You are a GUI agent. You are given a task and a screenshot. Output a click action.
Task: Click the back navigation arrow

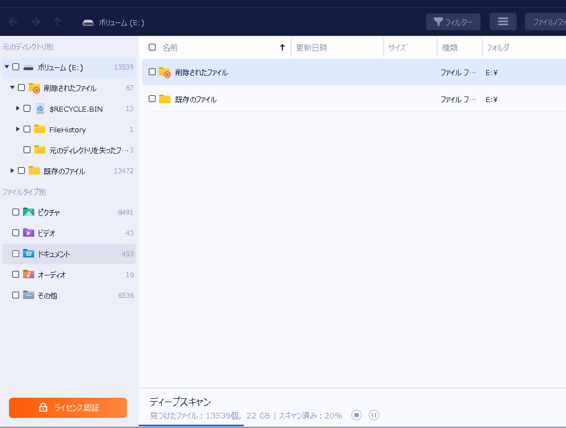pyautogui.click(x=13, y=21)
